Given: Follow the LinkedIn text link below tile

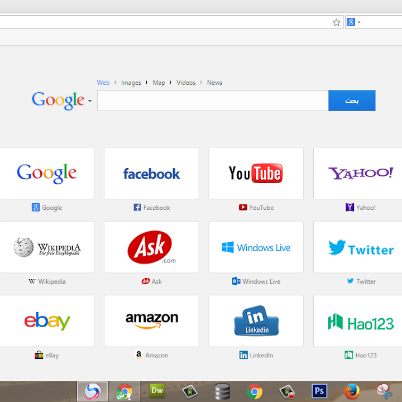Looking at the screenshot, I should [261, 355].
